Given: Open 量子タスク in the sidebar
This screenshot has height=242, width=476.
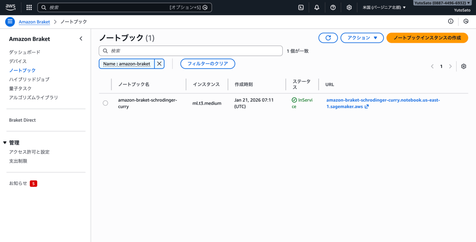Looking at the screenshot, I should [20, 88].
